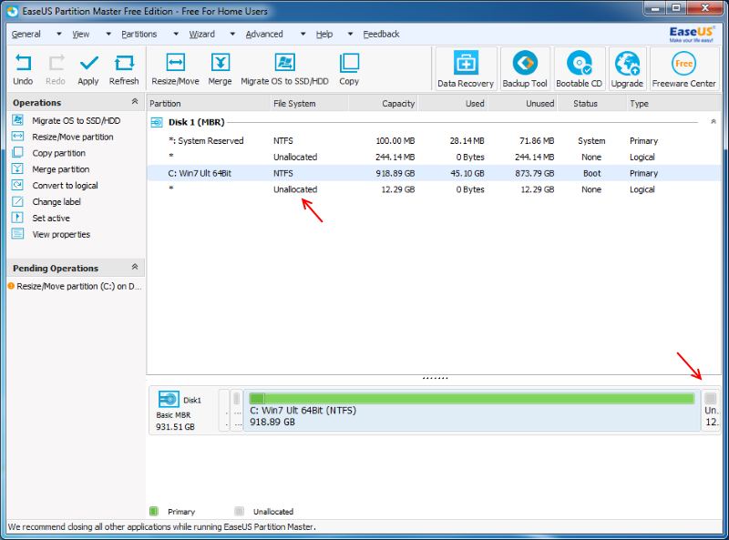
Task: Expand the Advanced menu dropdown arrow
Action: (303, 34)
